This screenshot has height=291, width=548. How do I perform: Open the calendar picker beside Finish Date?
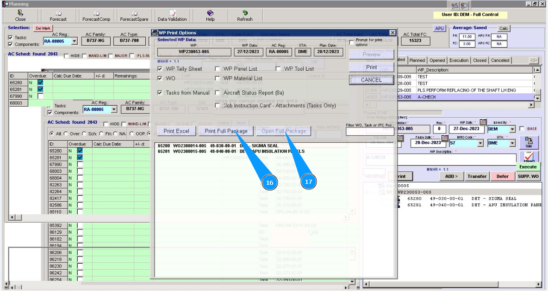[444, 138]
